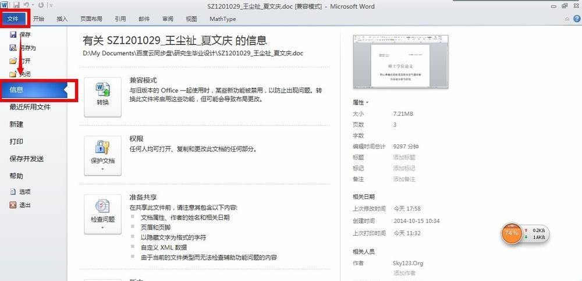Viewport: 582px width, 281px height.
Task: Click the Redo icon in quick access toolbar
Action: (41, 5)
